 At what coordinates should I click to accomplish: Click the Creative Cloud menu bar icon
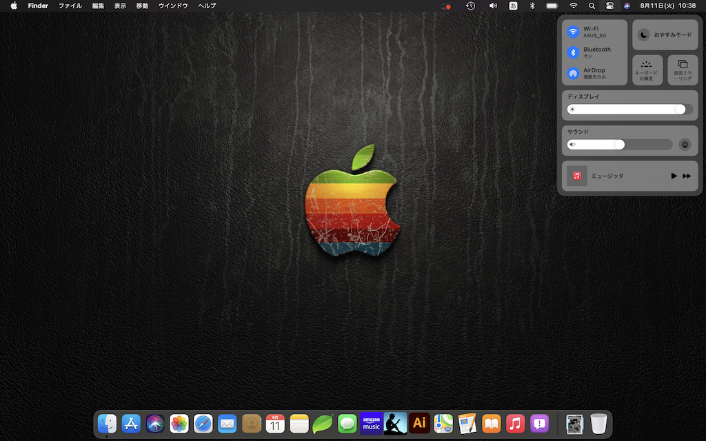point(446,6)
